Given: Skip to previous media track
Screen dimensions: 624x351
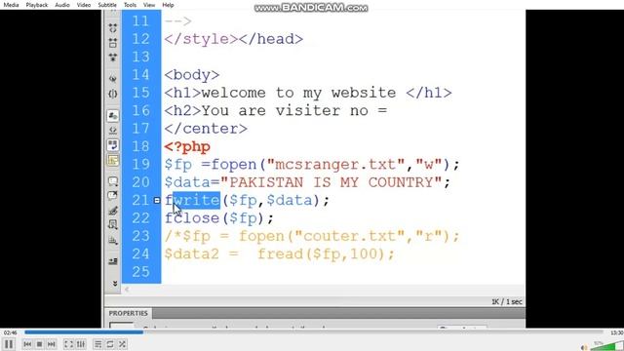Looking at the screenshot, I should pyautogui.click(x=27, y=344).
